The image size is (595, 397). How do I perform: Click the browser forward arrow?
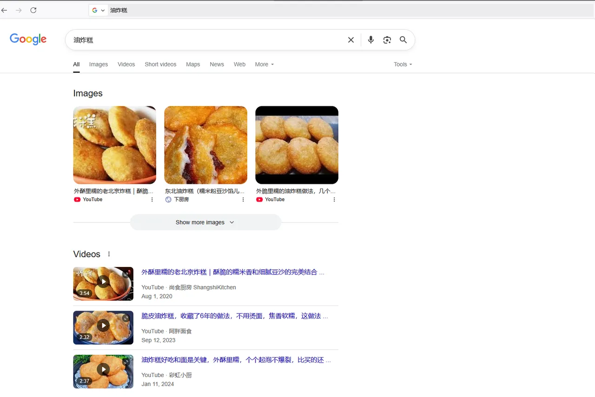(19, 10)
